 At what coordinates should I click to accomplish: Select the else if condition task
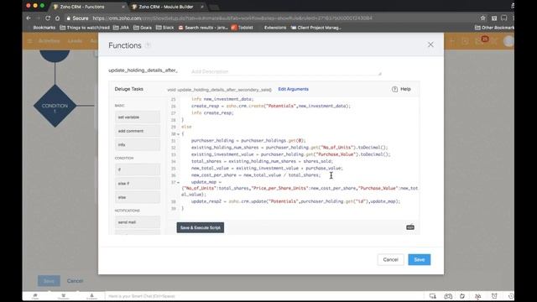(x=138, y=184)
